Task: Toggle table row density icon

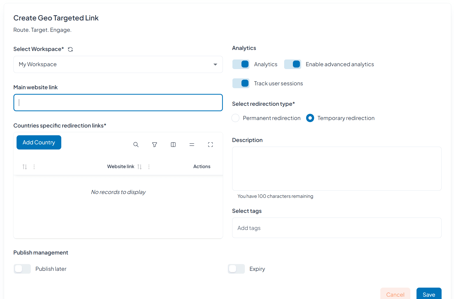Action: click(x=192, y=145)
